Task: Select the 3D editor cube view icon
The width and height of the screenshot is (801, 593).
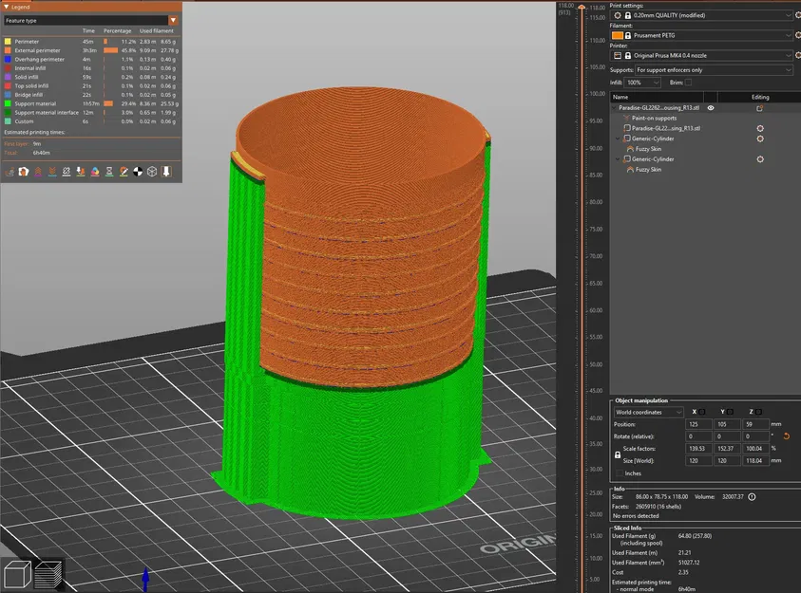Action: pyautogui.click(x=17, y=573)
